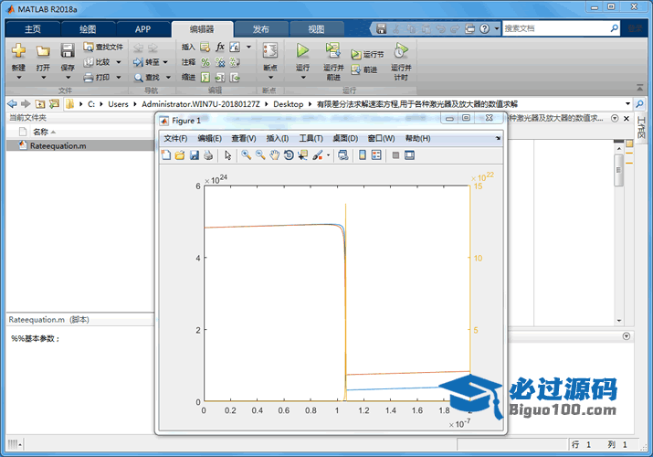Click the 查找文件 (Find Files) button
653x457 pixels.
coord(103,47)
